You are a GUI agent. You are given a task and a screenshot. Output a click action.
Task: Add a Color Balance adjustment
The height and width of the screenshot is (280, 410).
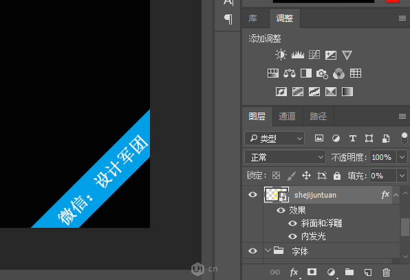click(x=290, y=73)
